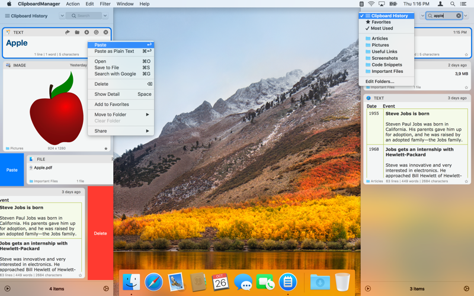
Task: Click the play icon at the bottom left panel
Action: tap(8, 289)
